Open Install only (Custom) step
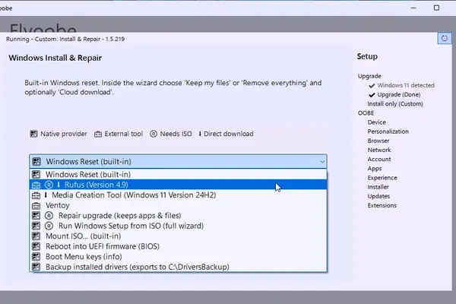The height and width of the screenshot is (304, 456). click(x=395, y=104)
